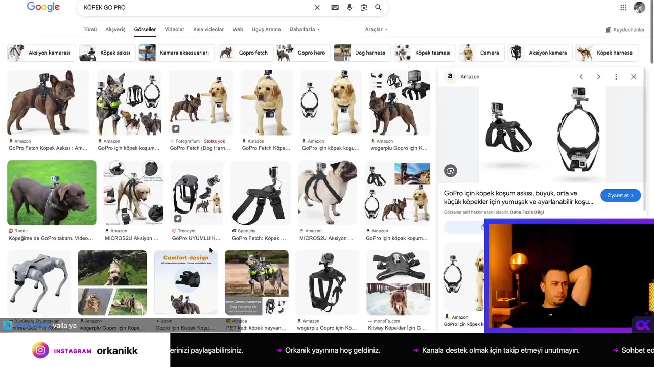654x367 pixels.
Task: Select the Gopro hero filter chip
Action: (x=303, y=53)
